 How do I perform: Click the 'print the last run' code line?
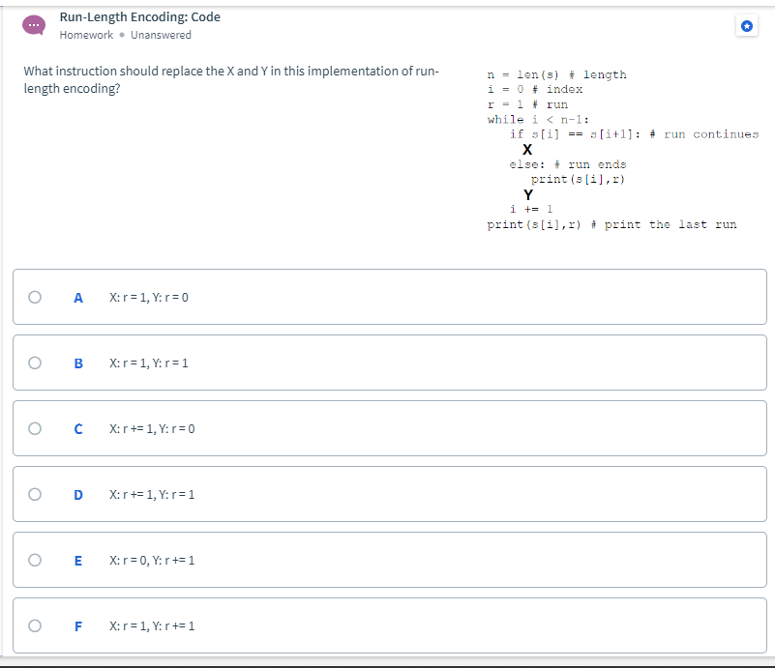[x=611, y=224]
